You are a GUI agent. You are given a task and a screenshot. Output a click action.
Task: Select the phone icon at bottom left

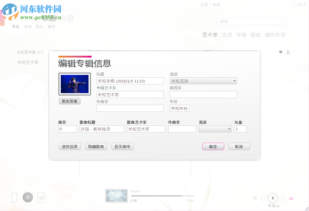click(x=14, y=197)
